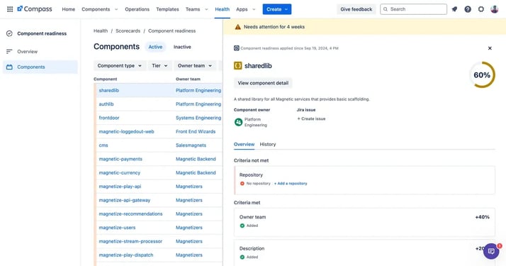This screenshot has width=506, height=266.
Task: Open magnetic-payments component
Action: [x=120, y=159]
